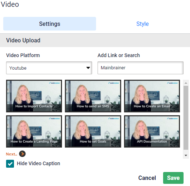Viewport: 190px width, 186px height.
Task: Click the Cancel button
Action: [x=147, y=178]
